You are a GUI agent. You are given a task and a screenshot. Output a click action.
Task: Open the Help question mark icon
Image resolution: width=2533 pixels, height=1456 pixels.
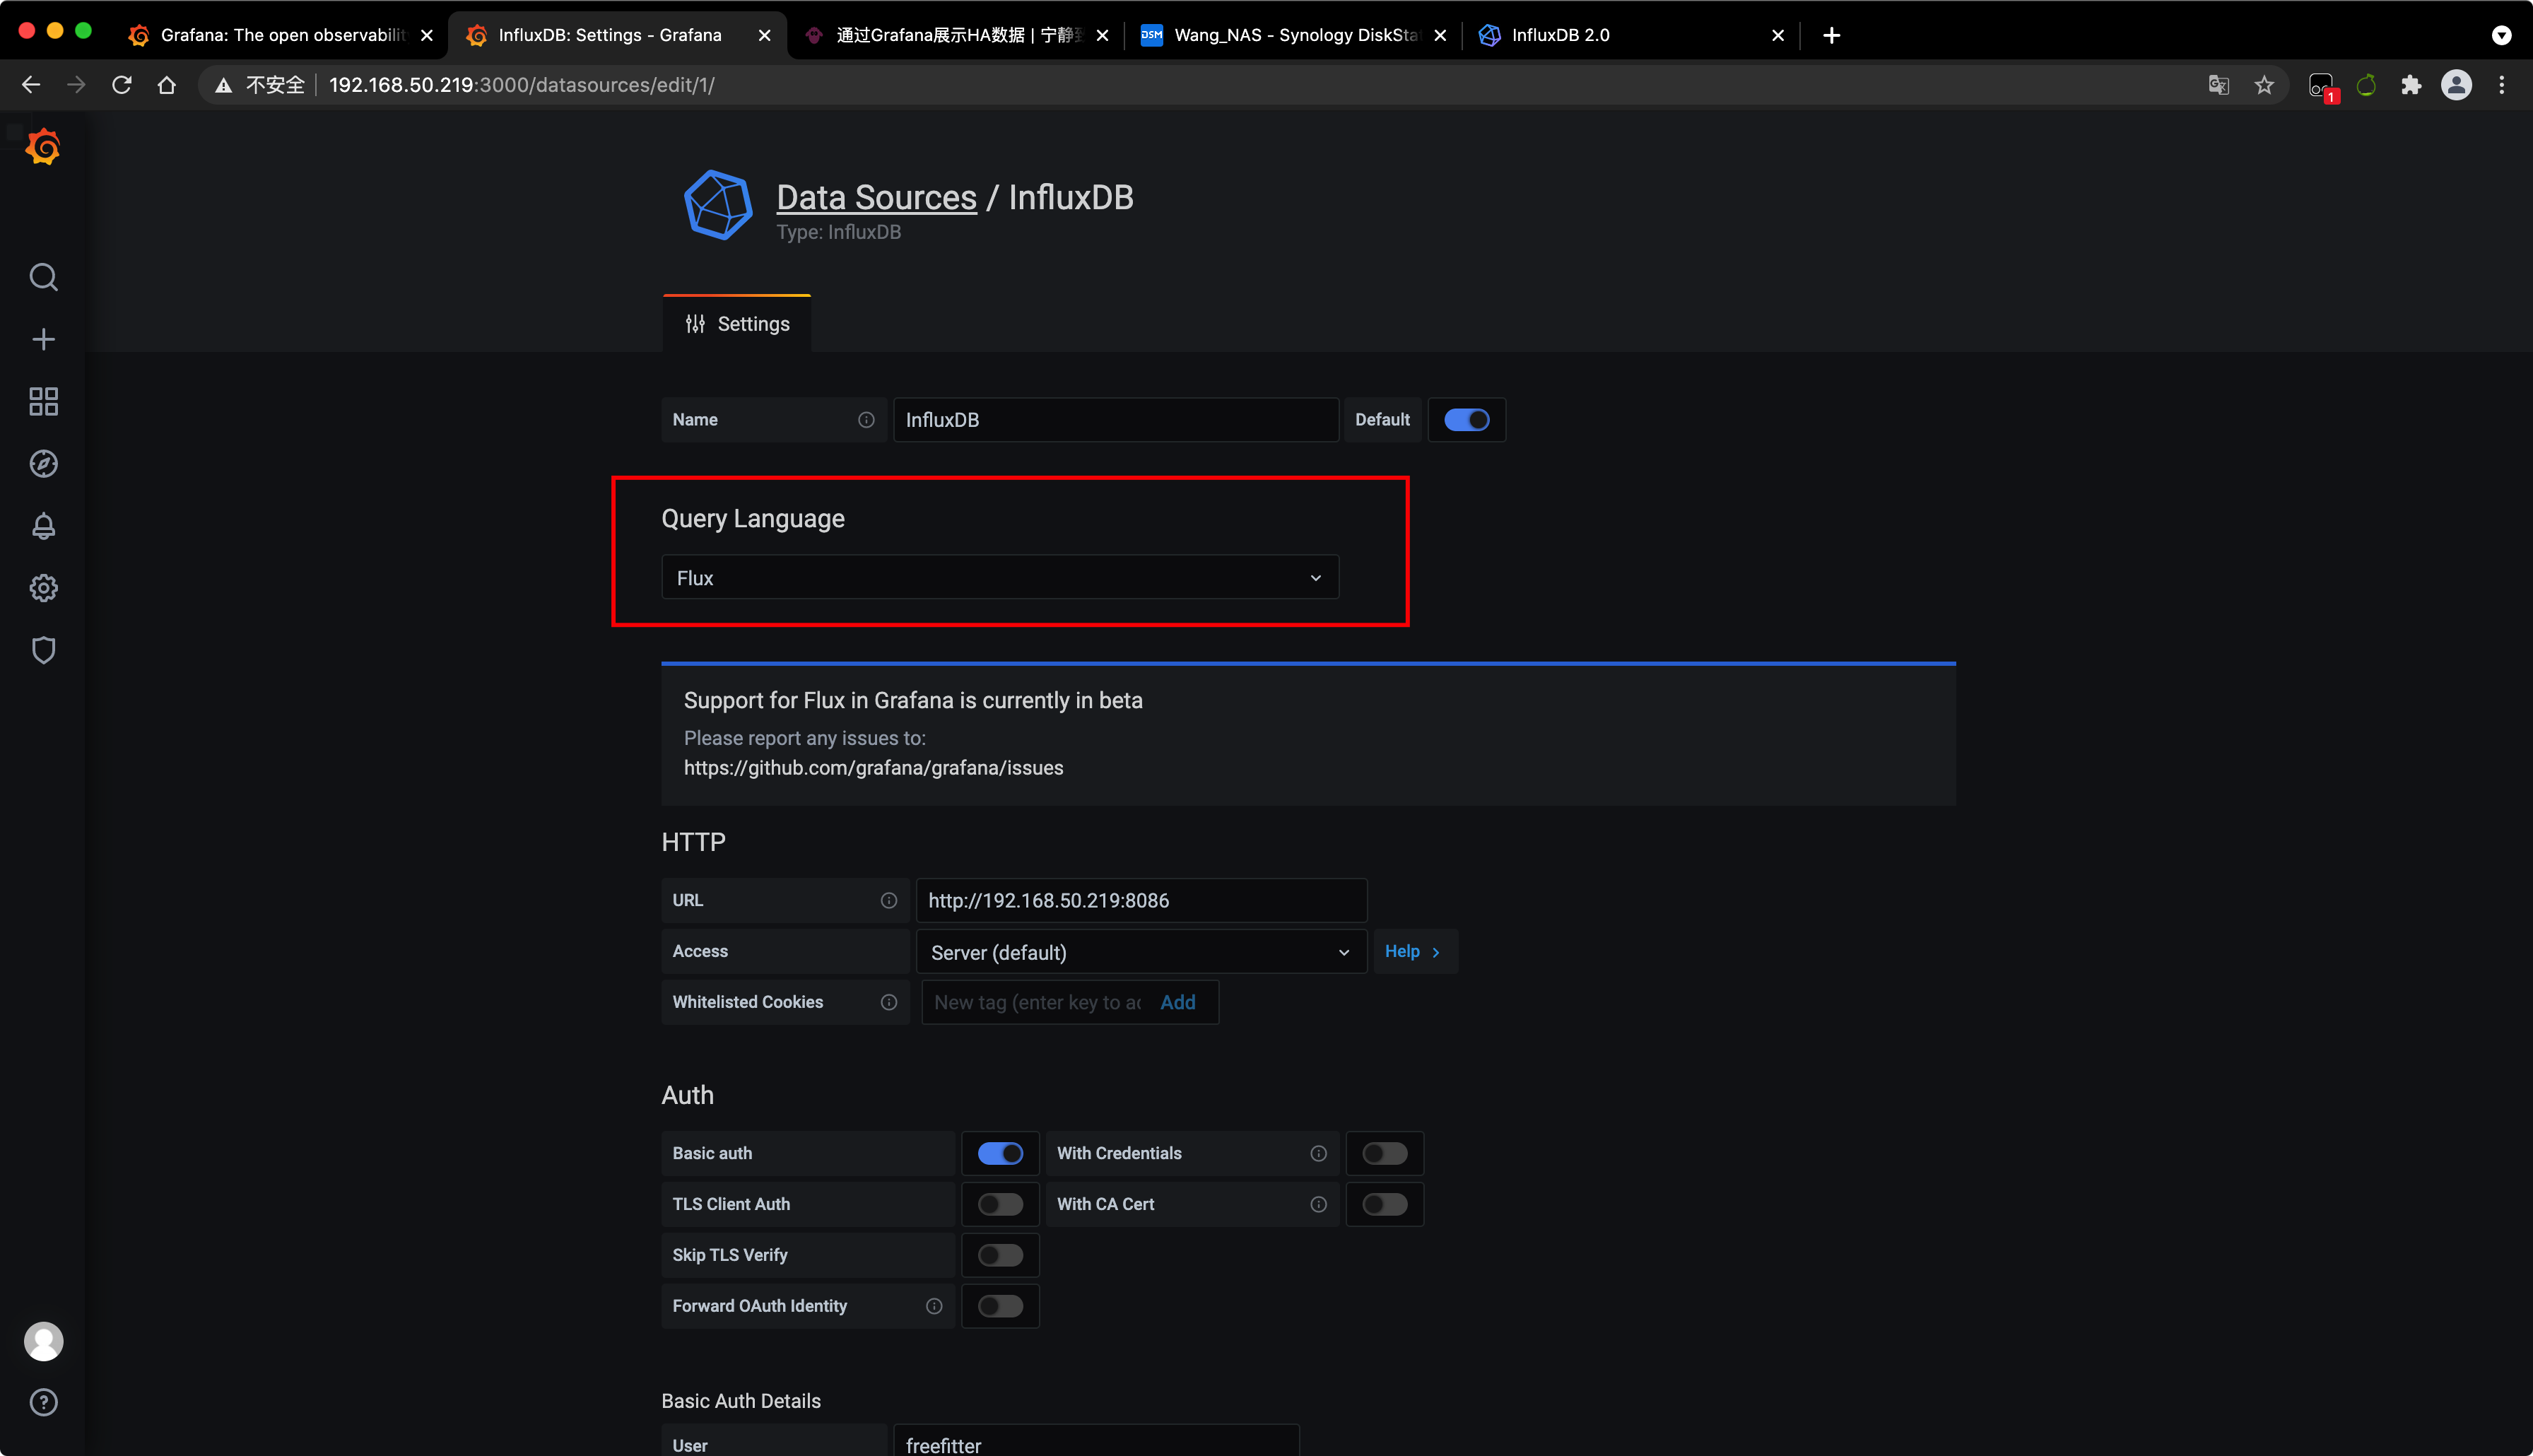tap(43, 1402)
